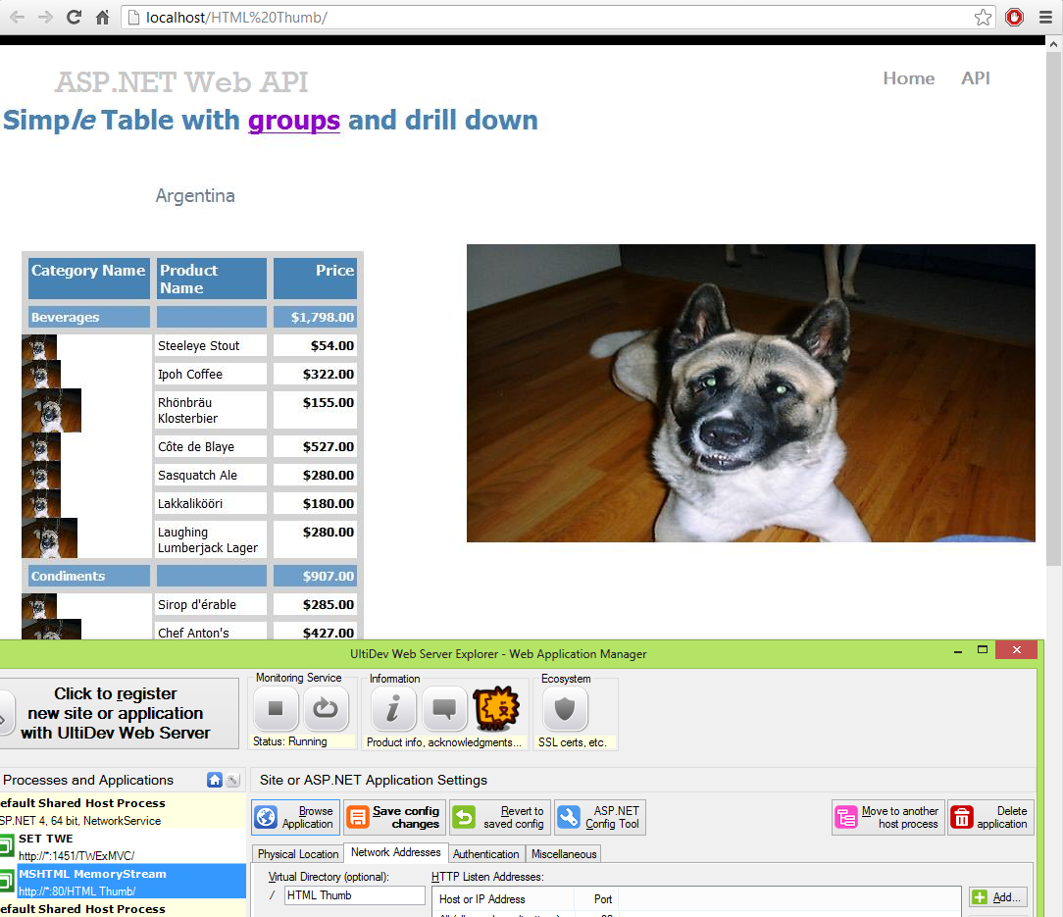Click the large Akita dog photo
The height and width of the screenshot is (917, 1063).
coord(751,392)
